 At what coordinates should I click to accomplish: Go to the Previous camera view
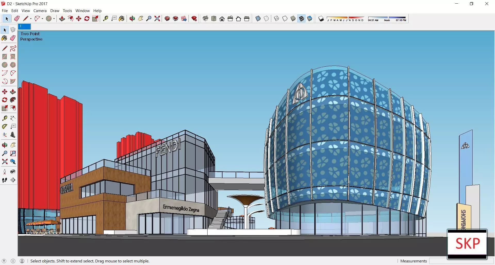(13, 162)
